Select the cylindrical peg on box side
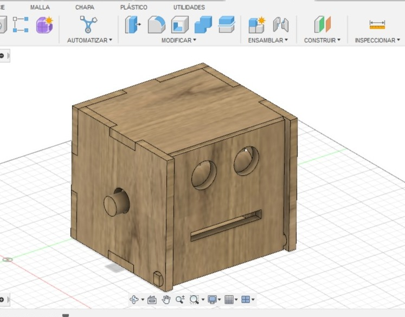Screen dimensions: 405x317 click(116, 203)
